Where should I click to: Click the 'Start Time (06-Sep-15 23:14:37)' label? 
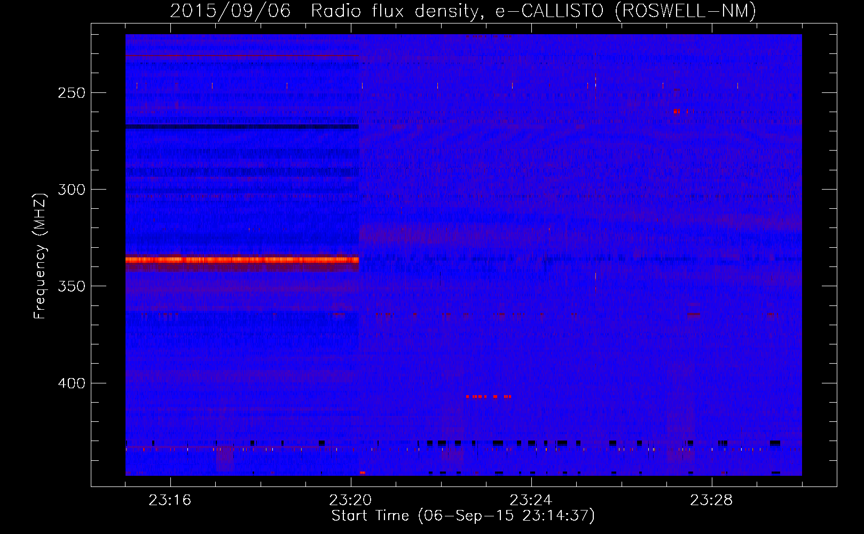463,516
